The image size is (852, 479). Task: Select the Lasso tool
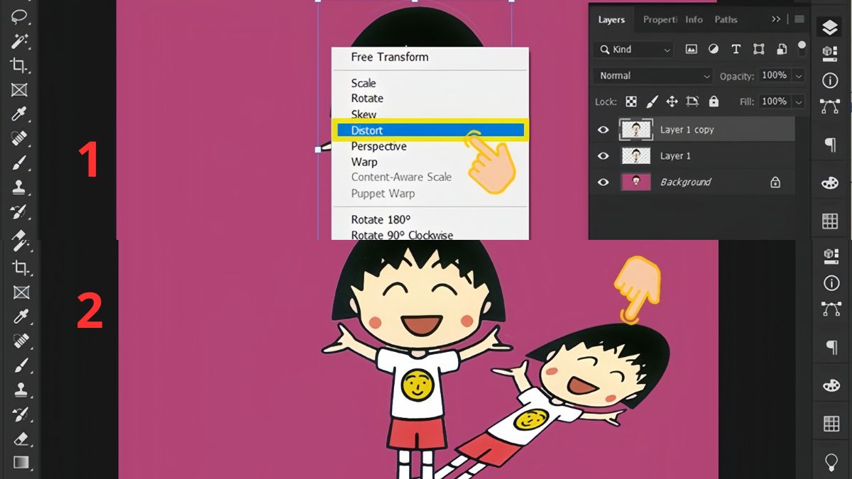click(x=19, y=16)
